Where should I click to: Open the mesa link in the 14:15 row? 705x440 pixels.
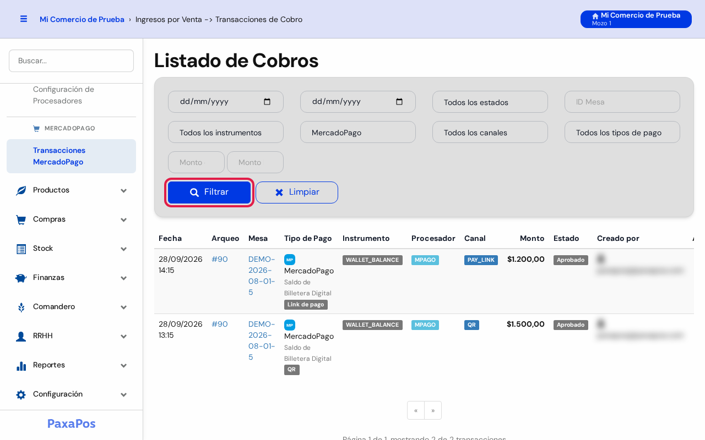[x=262, y=276]
